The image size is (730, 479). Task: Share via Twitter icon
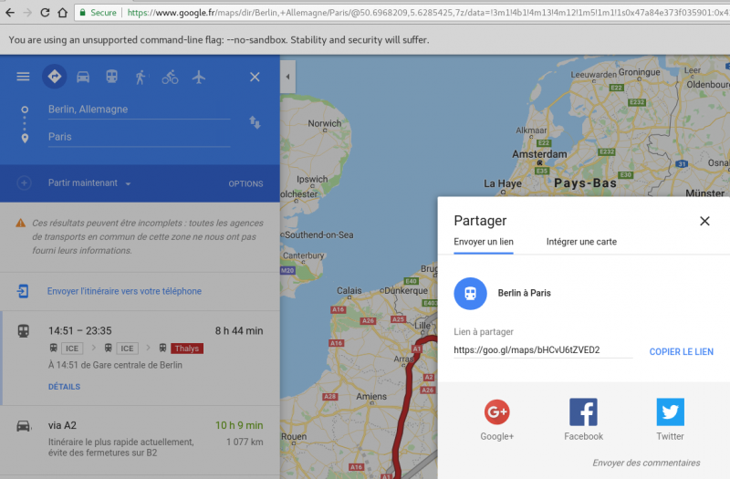click(x=671, y=412)
